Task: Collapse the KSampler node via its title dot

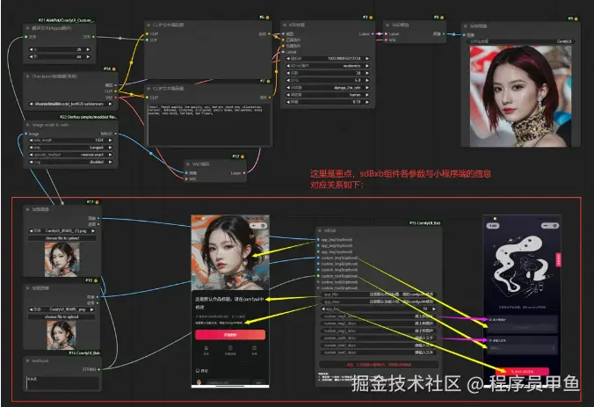Action: click(x=285, y=25)
